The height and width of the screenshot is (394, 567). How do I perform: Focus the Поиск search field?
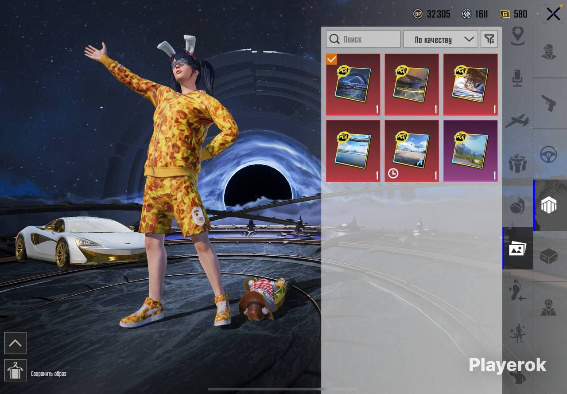(x=363, y=39)
